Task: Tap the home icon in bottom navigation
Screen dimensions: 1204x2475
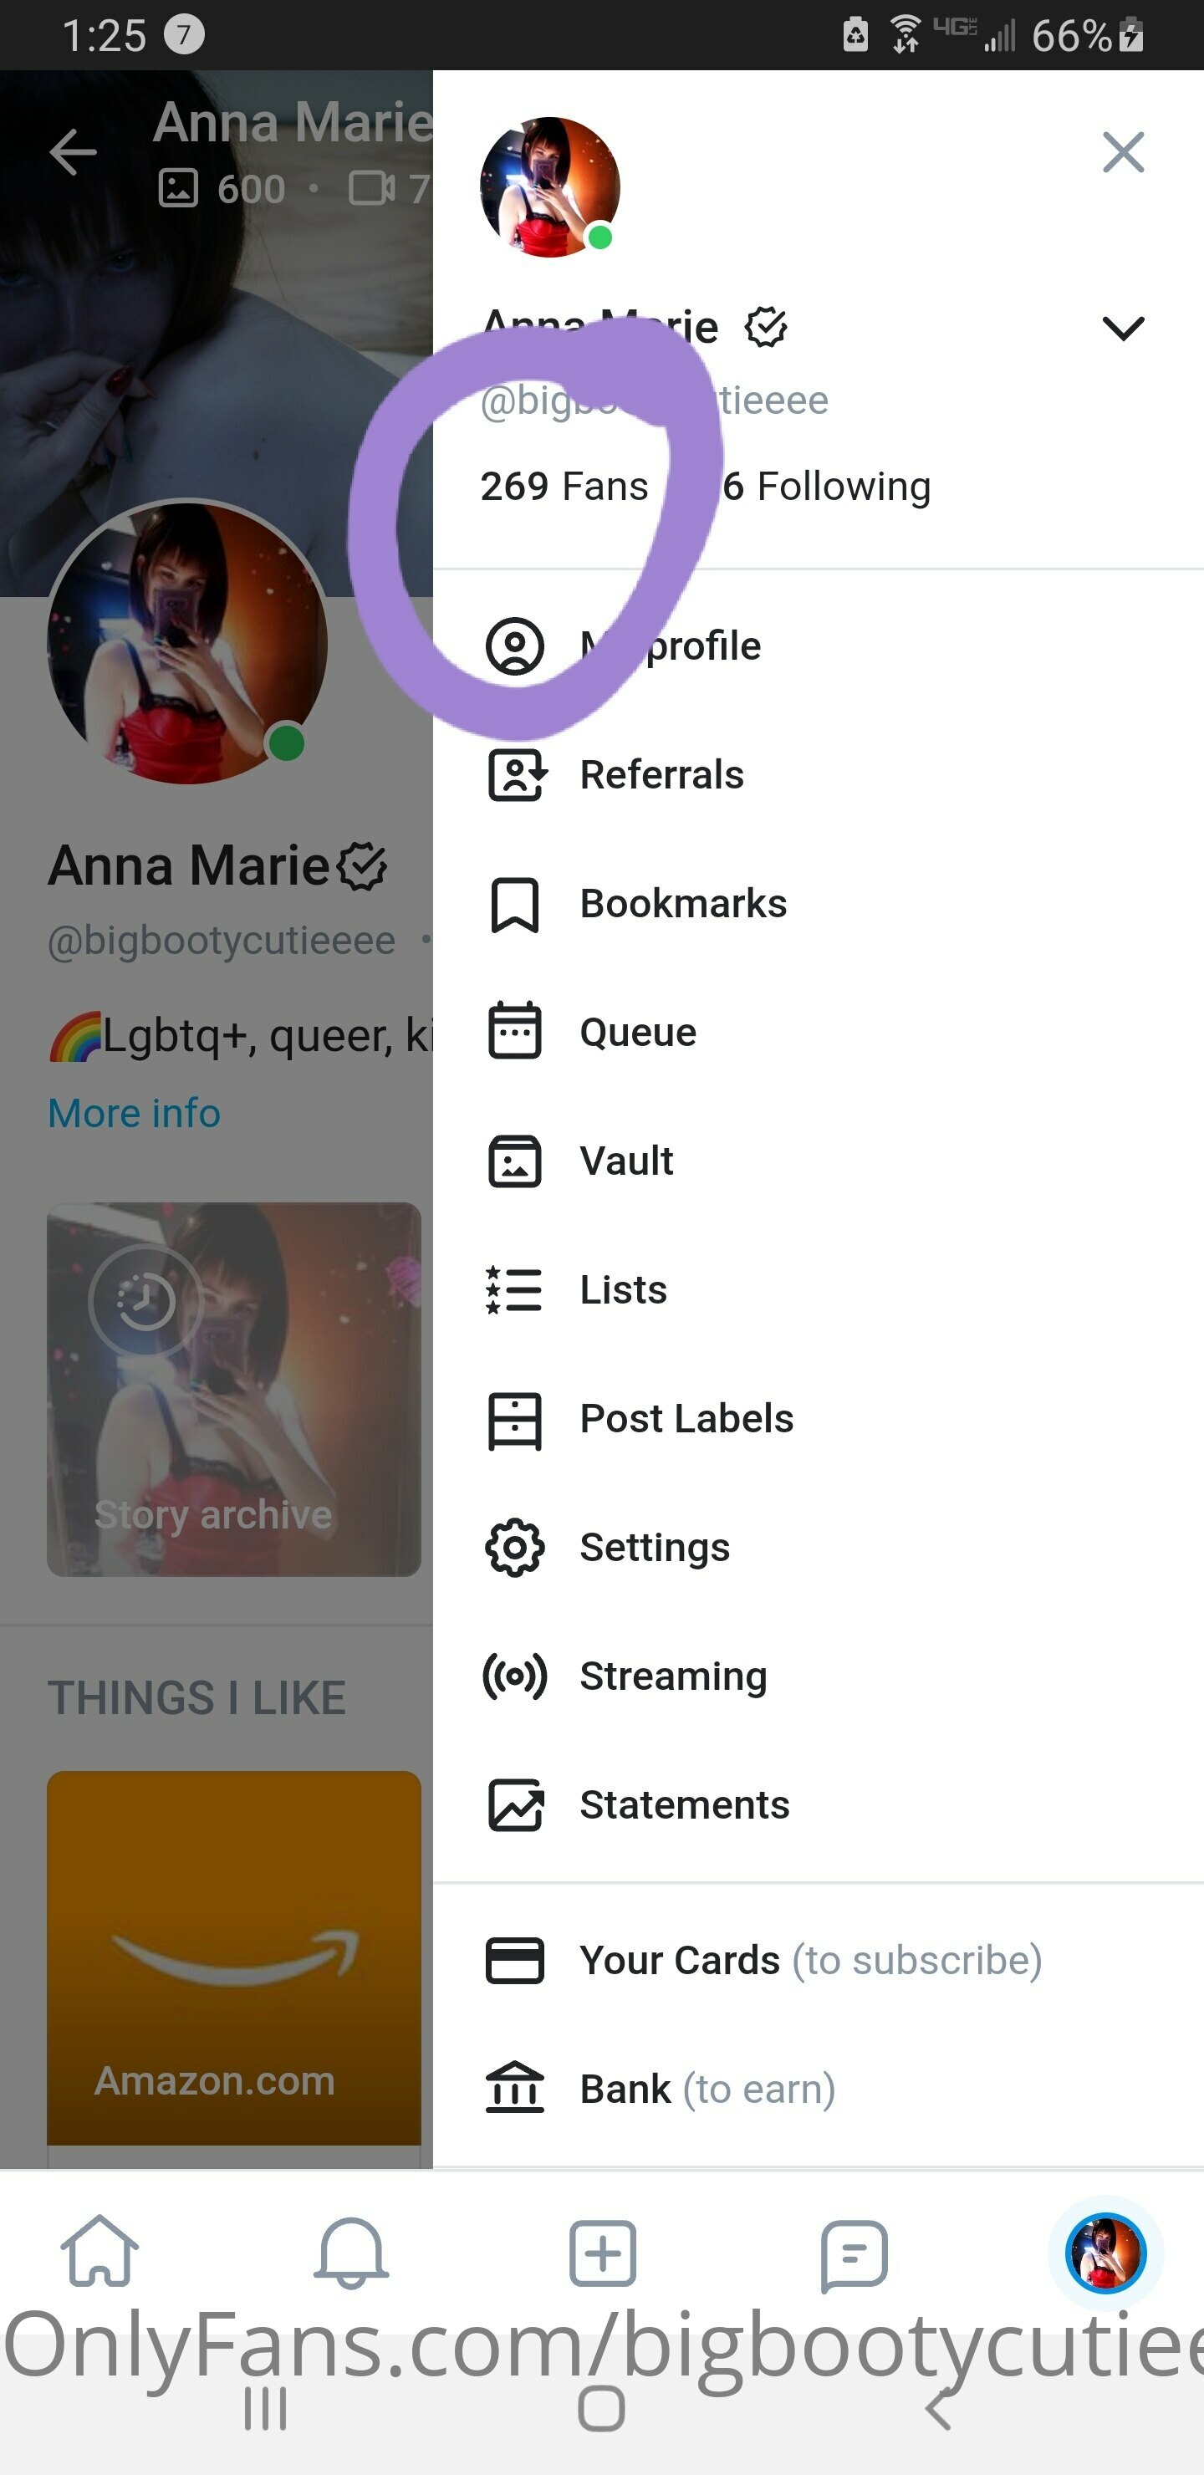Action: point(99,2251)
